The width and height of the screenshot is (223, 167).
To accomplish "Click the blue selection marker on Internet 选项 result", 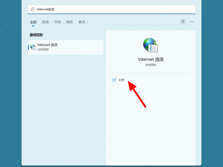I will pyautogui.click(x=29, y=47).
